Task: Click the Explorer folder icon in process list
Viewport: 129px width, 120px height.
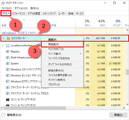Action: point(8,38)
